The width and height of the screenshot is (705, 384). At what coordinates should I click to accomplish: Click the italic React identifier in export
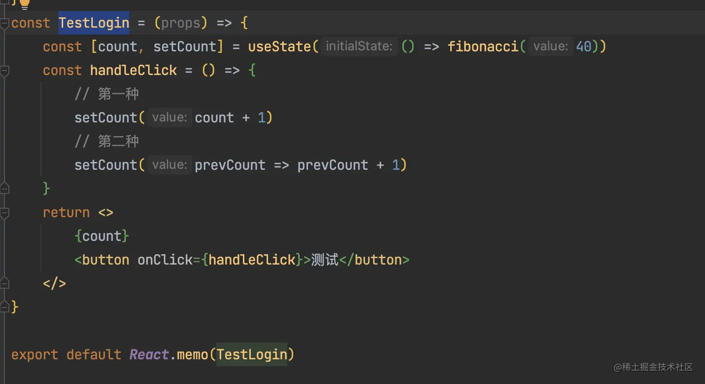149,354
